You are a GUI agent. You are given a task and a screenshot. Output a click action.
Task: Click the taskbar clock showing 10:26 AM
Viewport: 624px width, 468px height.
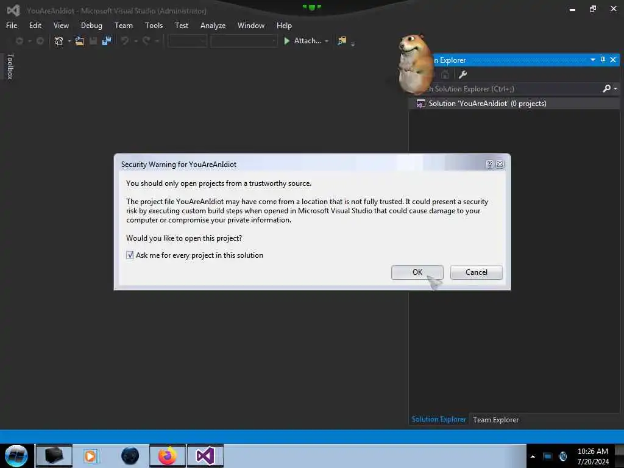[592, 456]
